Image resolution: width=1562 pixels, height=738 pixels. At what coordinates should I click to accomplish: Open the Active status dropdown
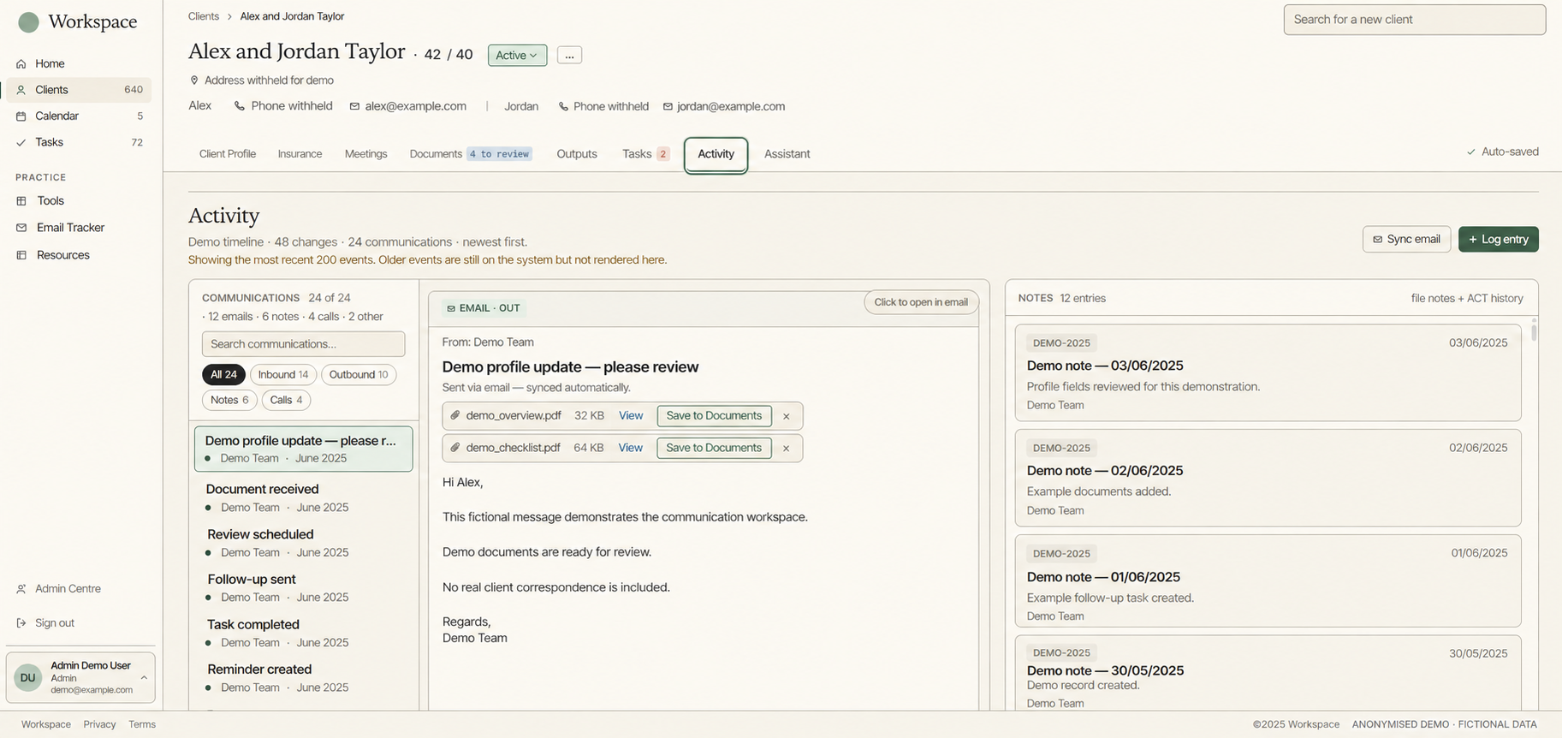517,56
